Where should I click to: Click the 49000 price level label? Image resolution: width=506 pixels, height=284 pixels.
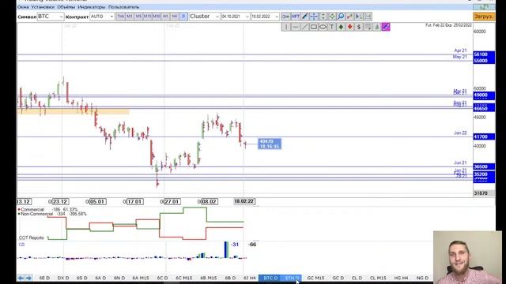pos(484,95)
